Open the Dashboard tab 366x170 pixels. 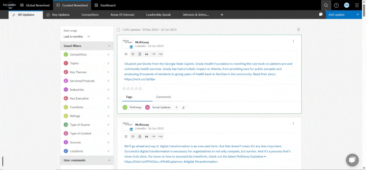point(105,5)
